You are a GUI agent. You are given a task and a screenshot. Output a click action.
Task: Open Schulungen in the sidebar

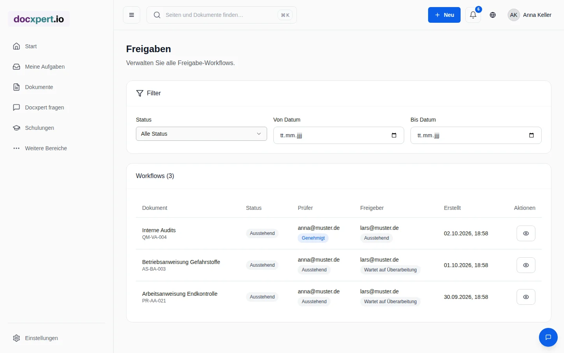point(57,128)
